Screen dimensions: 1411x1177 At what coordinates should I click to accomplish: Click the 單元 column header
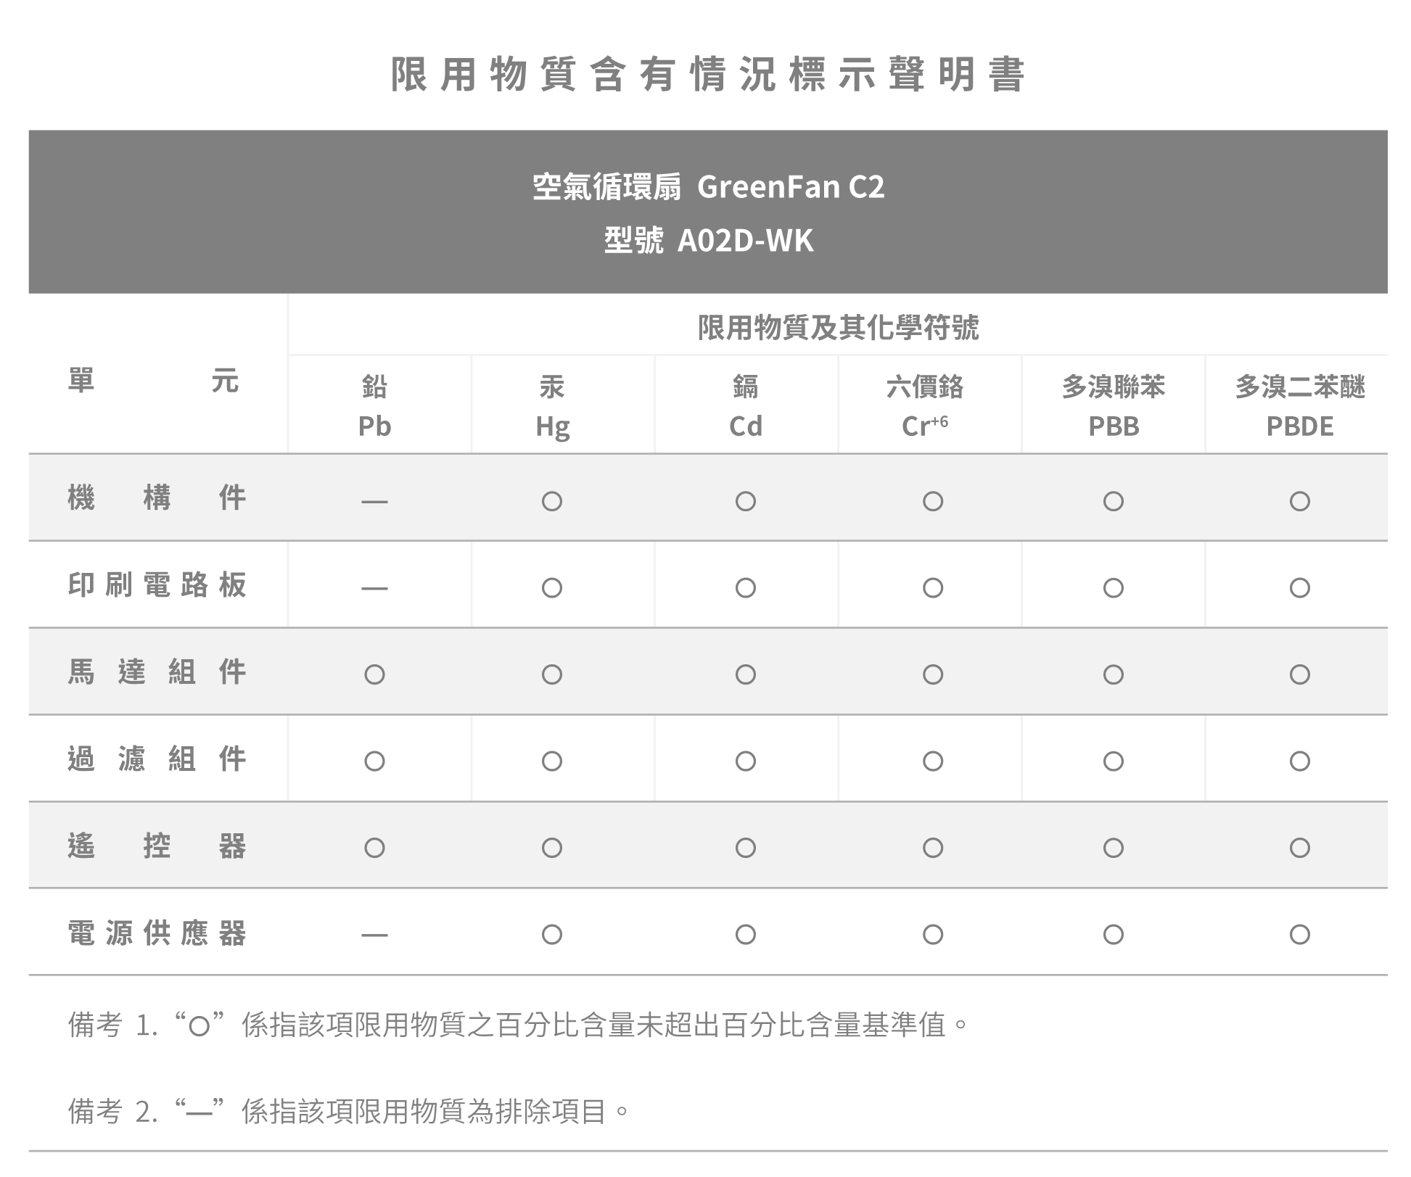[x=153, y=380]
